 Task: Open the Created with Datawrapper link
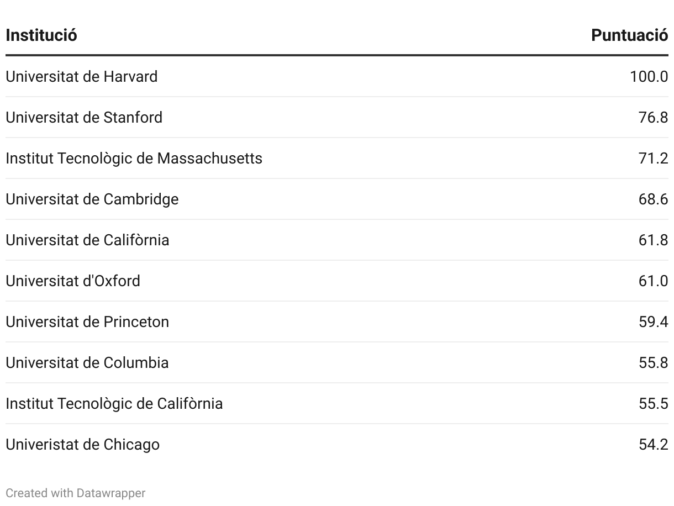point(76,493)
